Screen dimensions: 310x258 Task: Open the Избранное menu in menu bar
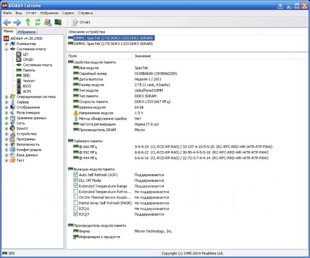click(x=49, y=13)
